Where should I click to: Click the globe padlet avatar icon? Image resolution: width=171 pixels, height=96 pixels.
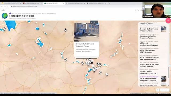coord(5,16)
